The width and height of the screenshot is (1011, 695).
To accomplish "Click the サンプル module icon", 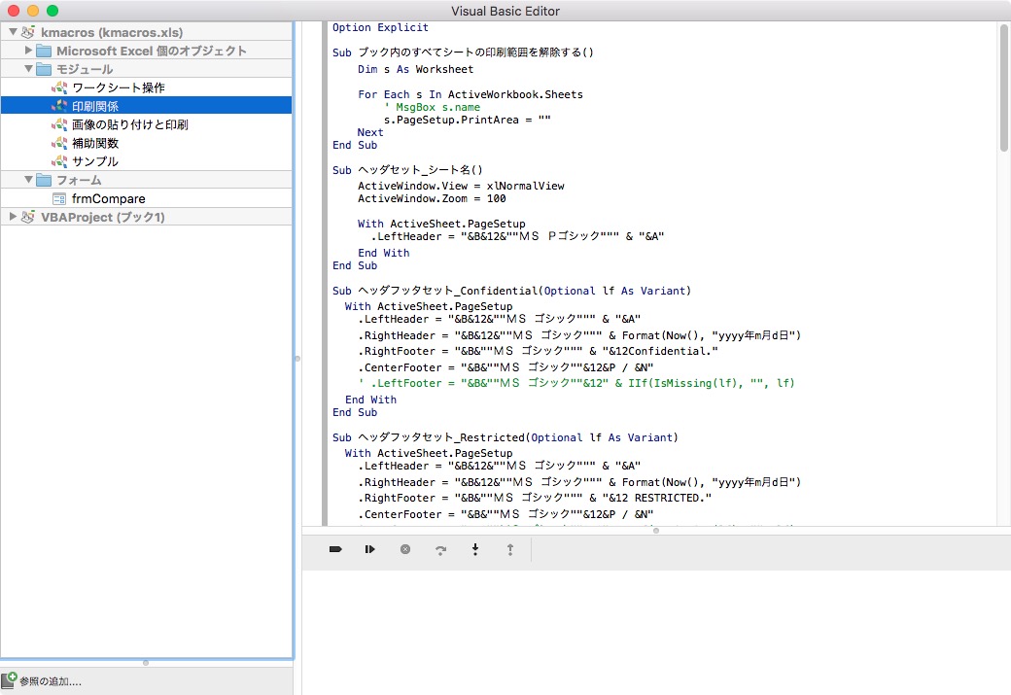I will (59, 161).
